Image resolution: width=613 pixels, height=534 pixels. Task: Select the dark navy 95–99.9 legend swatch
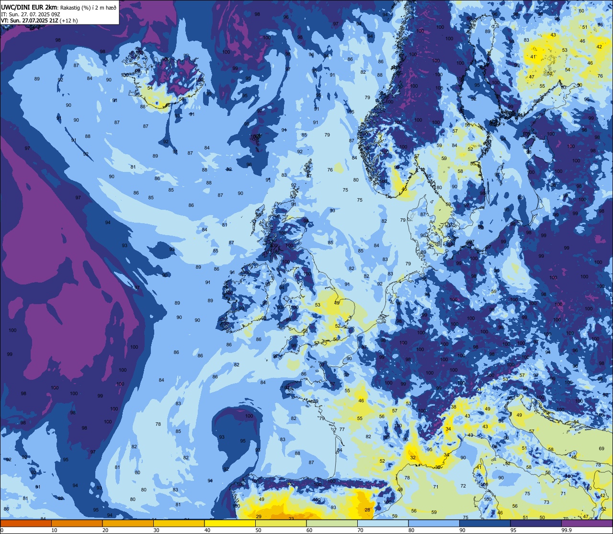point(536,523)
